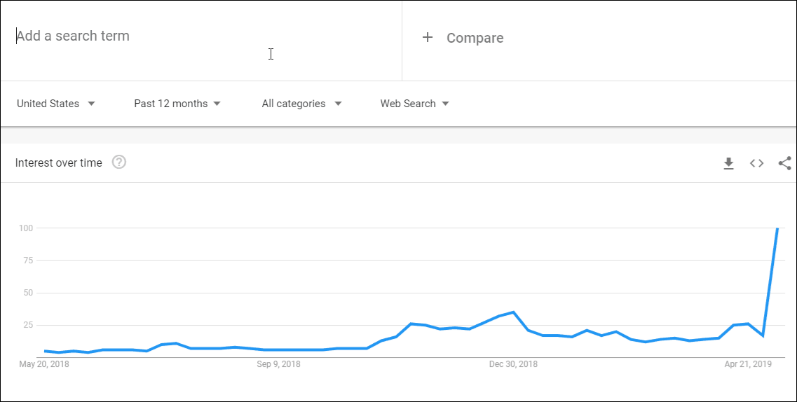Screen dimensions: 797x402
Task: Click the Interest over time heading
Action: pyautogui.click(x=58, y=163)
